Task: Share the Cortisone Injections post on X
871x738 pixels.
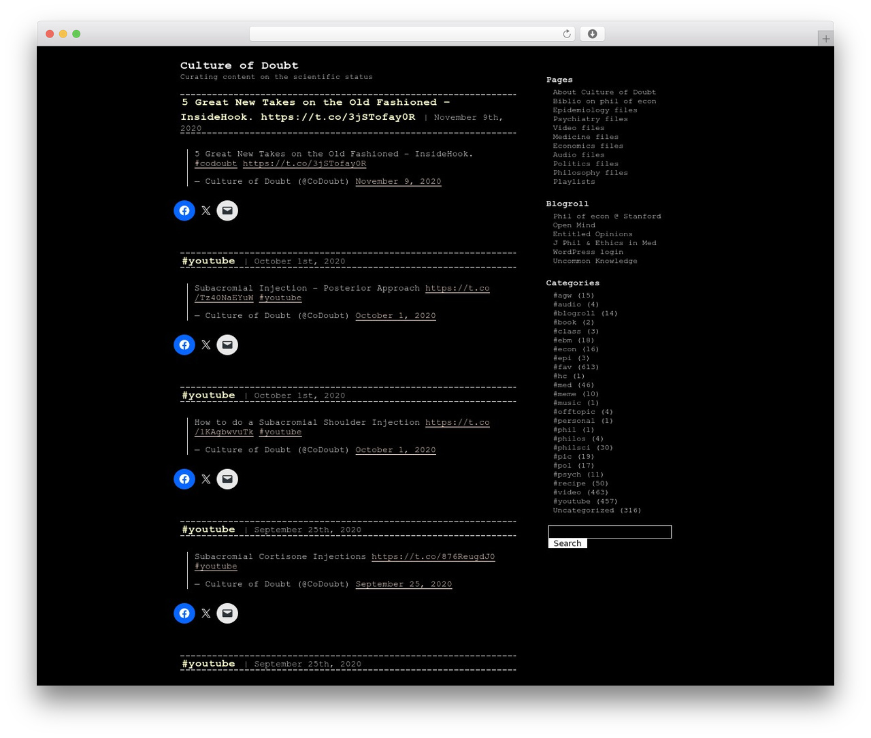Action: pos(206,613)
